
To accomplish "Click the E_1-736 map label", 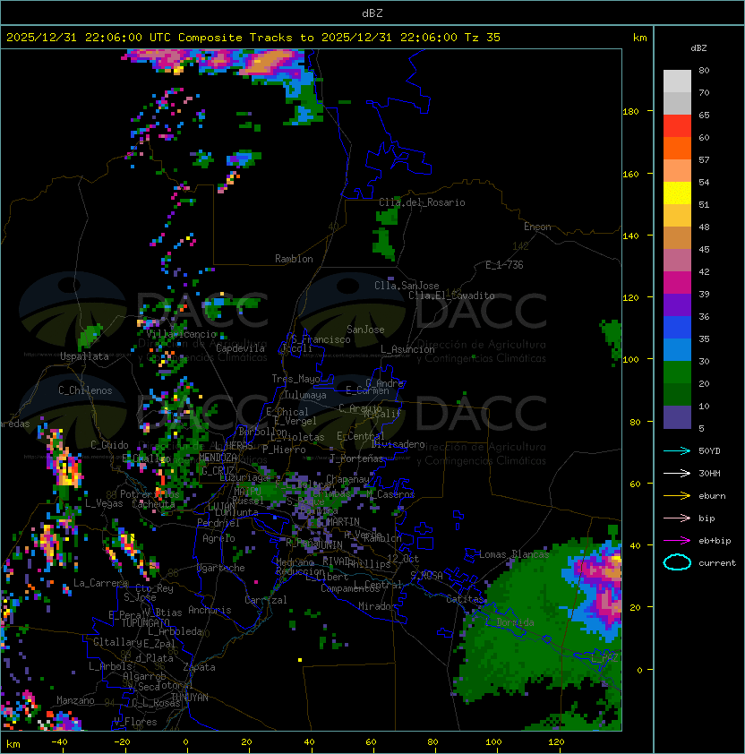I will pyautogui.click(x=504, y=264).
